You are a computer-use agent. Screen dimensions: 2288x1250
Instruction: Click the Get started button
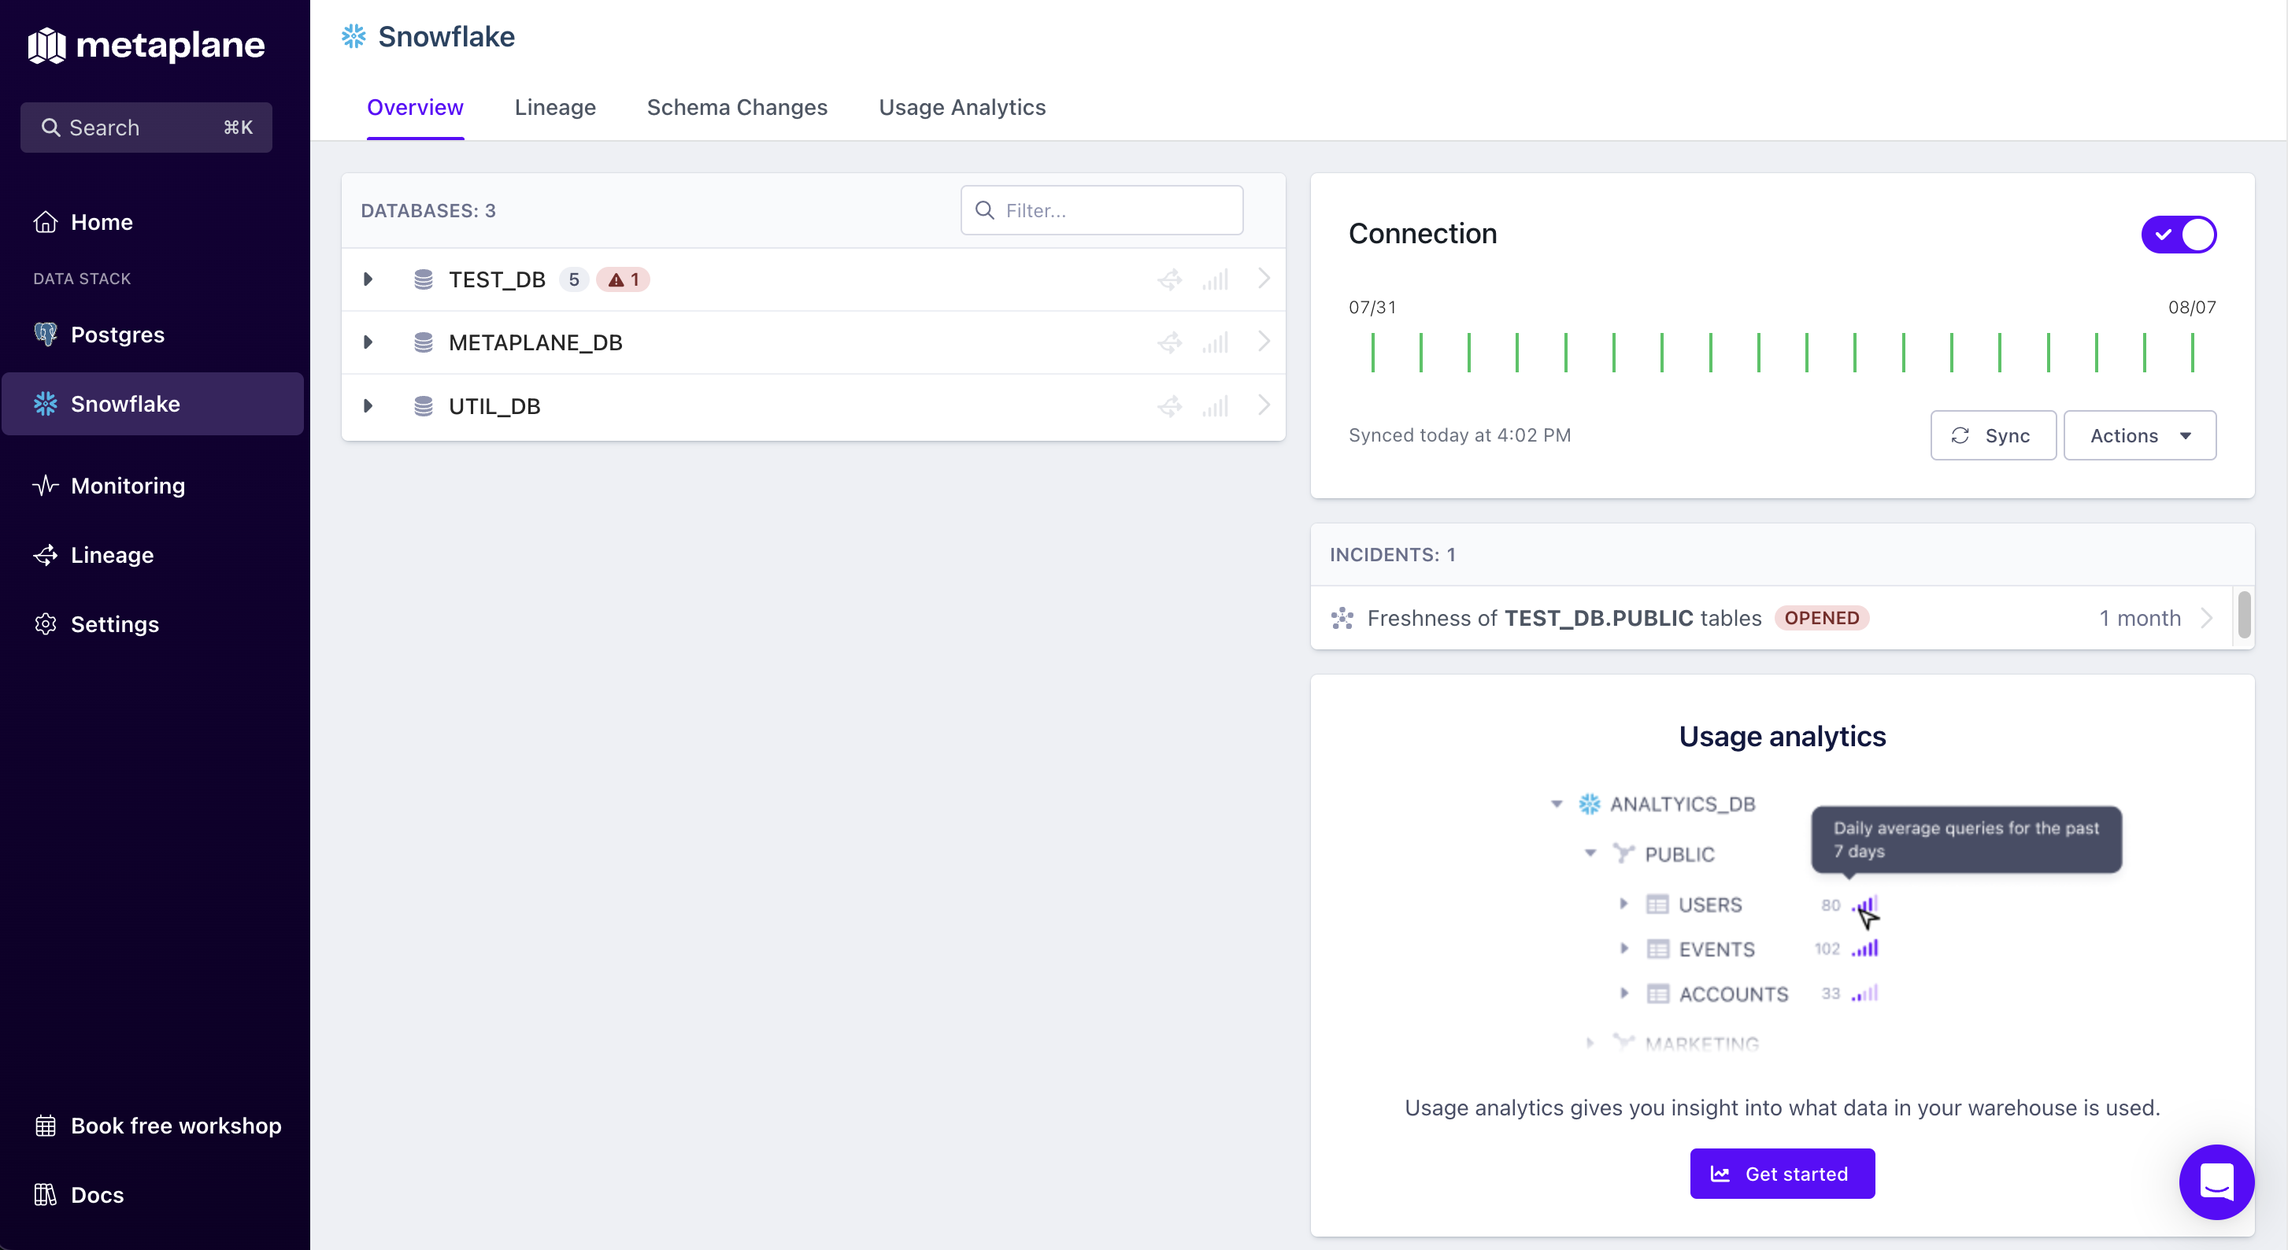(x=1782, y=1174)
